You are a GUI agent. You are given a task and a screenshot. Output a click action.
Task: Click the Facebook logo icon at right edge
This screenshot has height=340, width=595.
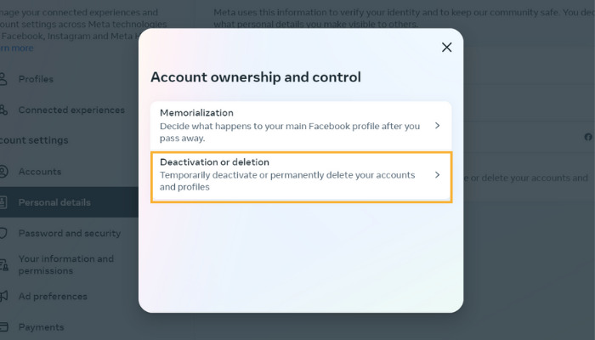coord(588,137)
